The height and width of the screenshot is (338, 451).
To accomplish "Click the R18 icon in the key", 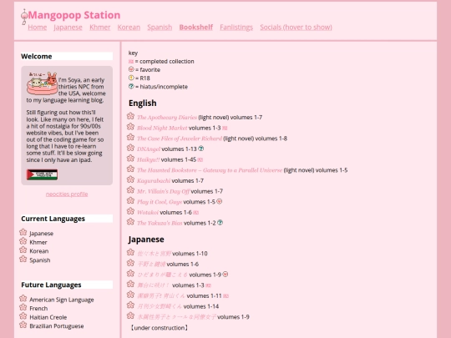I will pos(131,78).
